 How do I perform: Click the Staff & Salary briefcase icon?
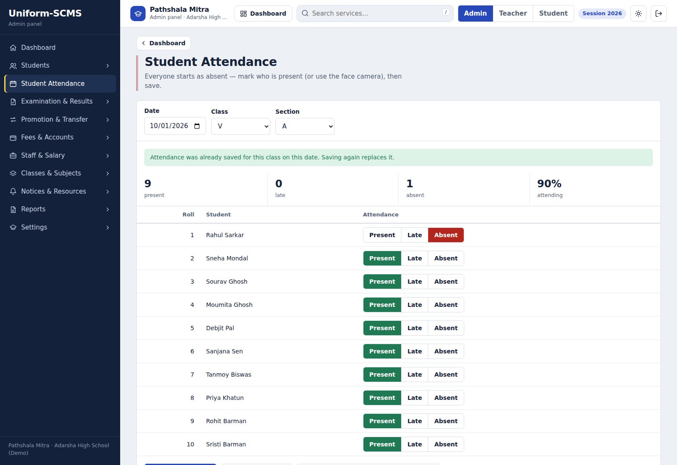click(13, 156)
